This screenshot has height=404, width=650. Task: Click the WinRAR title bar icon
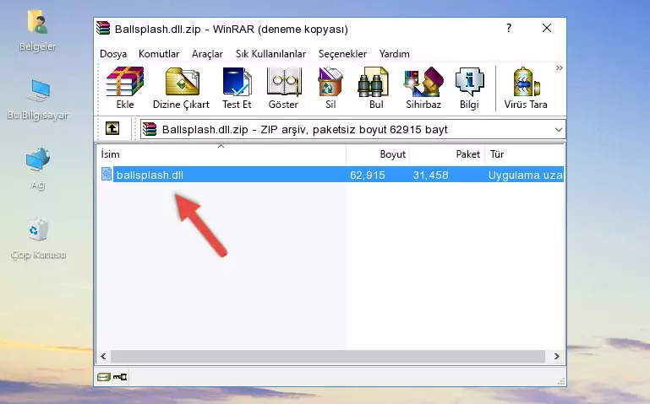pos(103,29)
